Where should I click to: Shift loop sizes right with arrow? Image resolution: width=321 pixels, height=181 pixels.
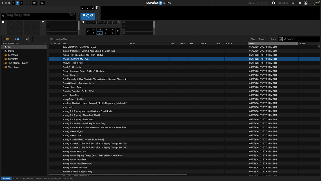pos(118,31)
